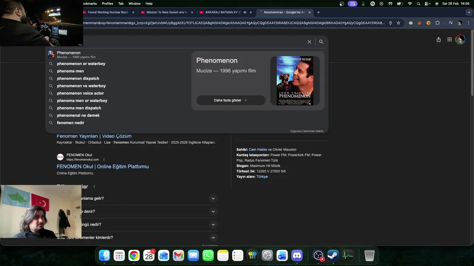474x266 pixels.
Task: Select suggestion 'phenomenon voice actor'
Action: (80, 93)
